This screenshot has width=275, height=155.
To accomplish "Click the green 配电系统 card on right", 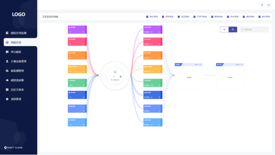I will click(153, 83).
